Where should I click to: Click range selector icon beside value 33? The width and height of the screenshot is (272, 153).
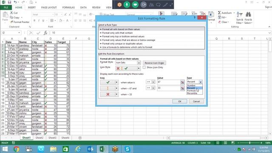click(x=182, y=88)
